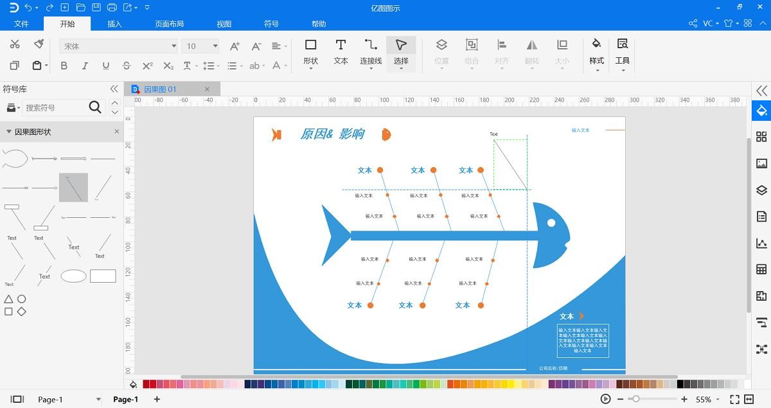Toggle bold text formatting
This screenshot has width=771, height=408.
click(x=64, y=66)
